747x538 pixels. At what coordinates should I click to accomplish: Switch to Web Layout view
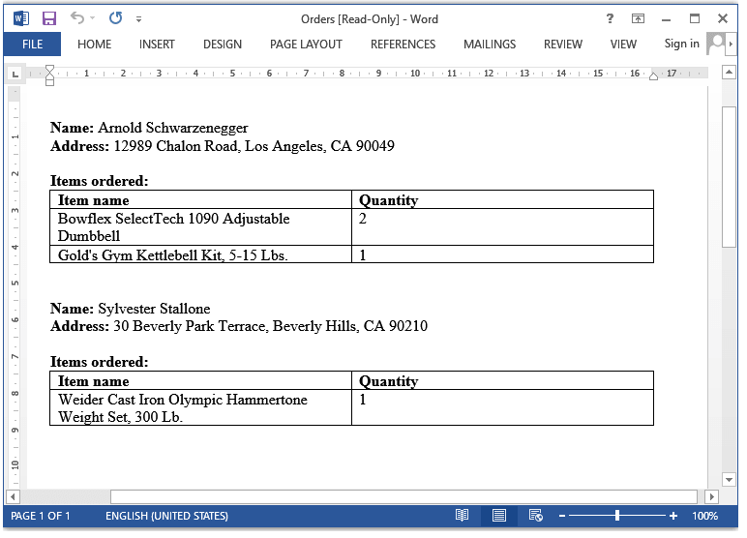pos(535,516)
